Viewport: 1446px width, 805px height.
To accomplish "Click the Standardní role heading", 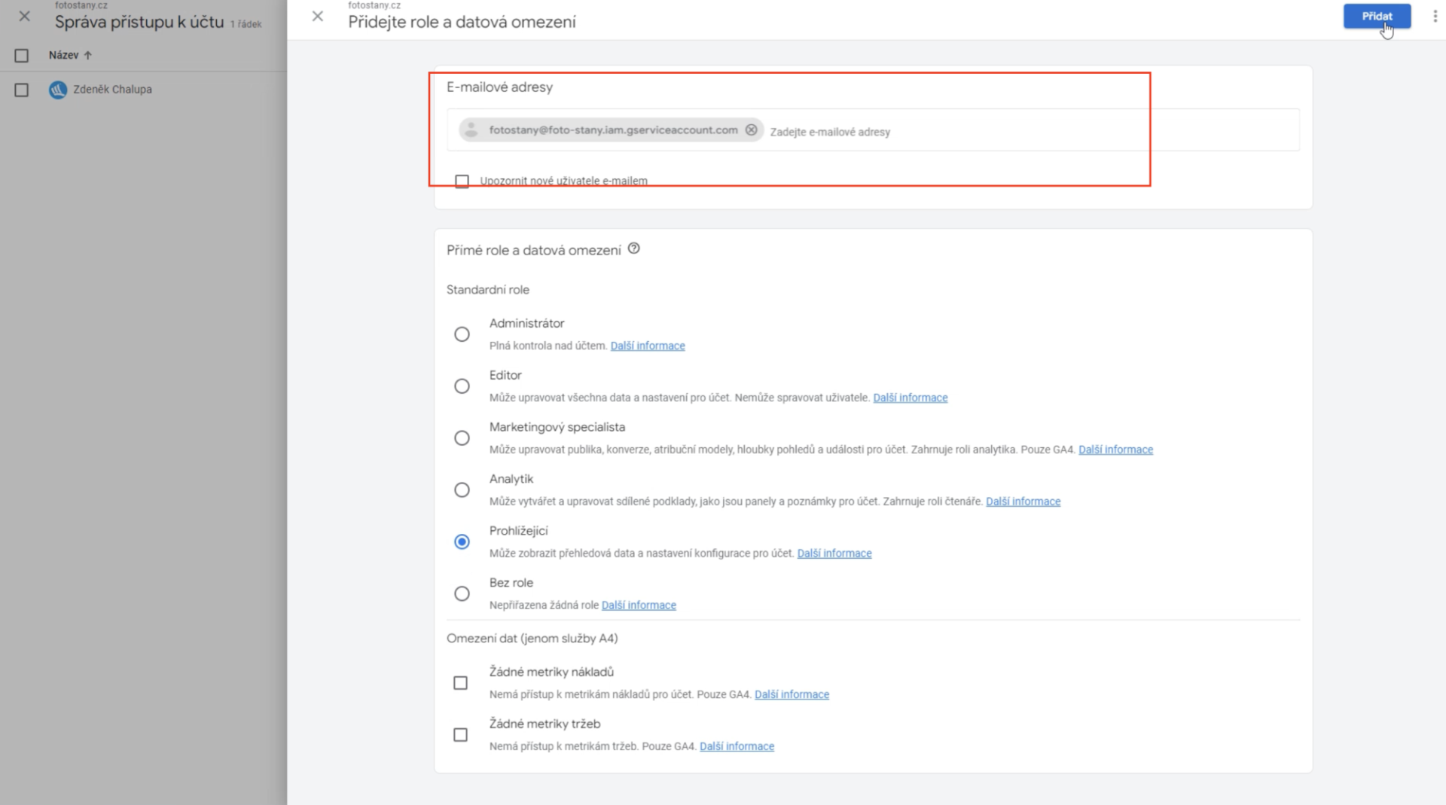I will click(x=488, y=290).
